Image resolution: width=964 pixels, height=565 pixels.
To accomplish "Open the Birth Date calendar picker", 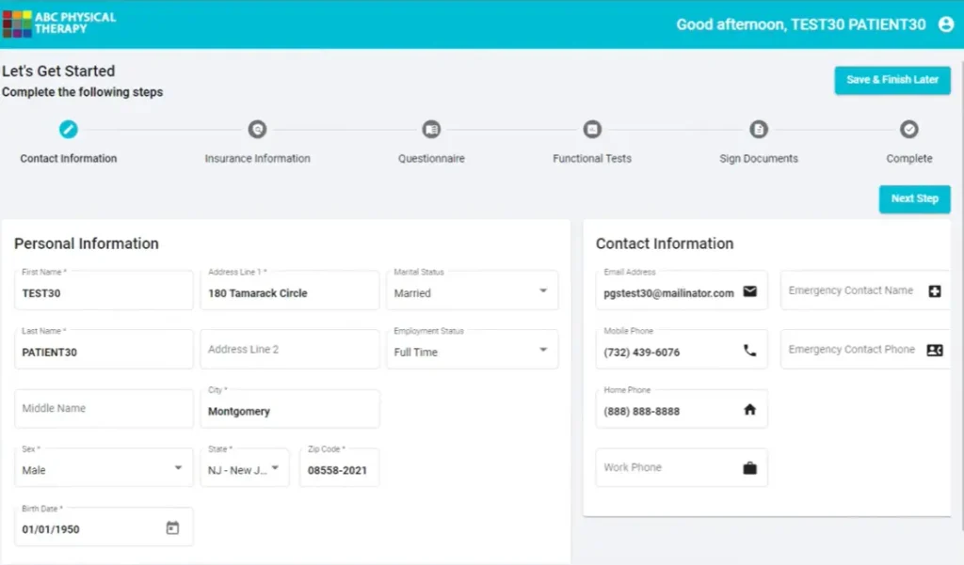I will pyautogui.click(x=172, y=526).
